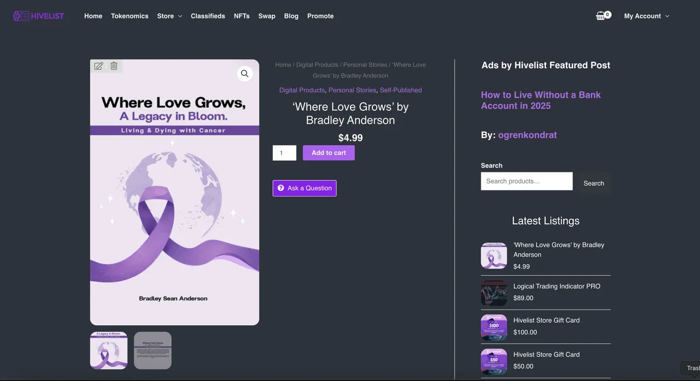700x381 pixels.
Task: Visit the Blog page
Action: coord(291,16)
